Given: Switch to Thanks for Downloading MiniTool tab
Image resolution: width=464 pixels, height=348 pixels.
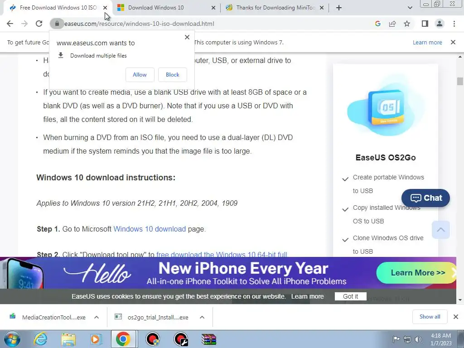Looking at the screenshot, I should pos(275,8).
